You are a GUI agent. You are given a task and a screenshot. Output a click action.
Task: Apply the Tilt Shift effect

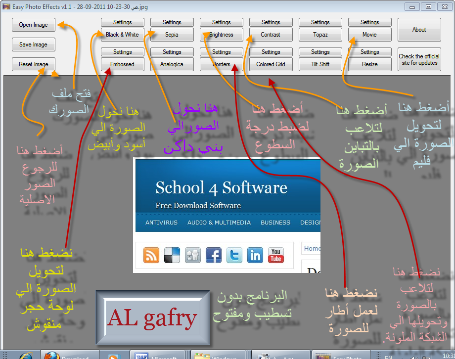pyautogui.click(x=320, y=64)
